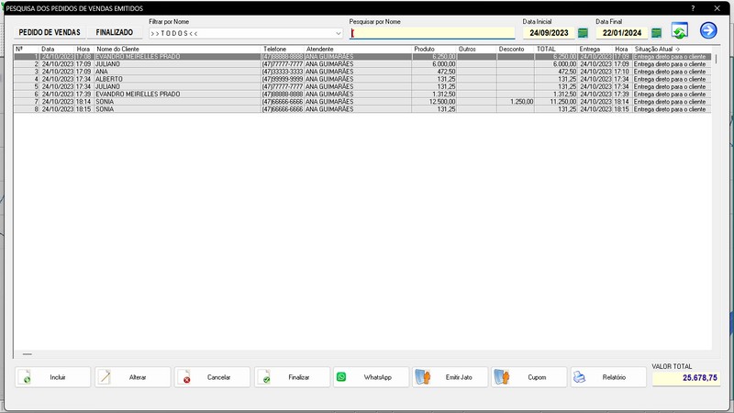The image size is (734, 413).
Task: Select order row 4 ALBERTO
Action: [x=362, y=79]
